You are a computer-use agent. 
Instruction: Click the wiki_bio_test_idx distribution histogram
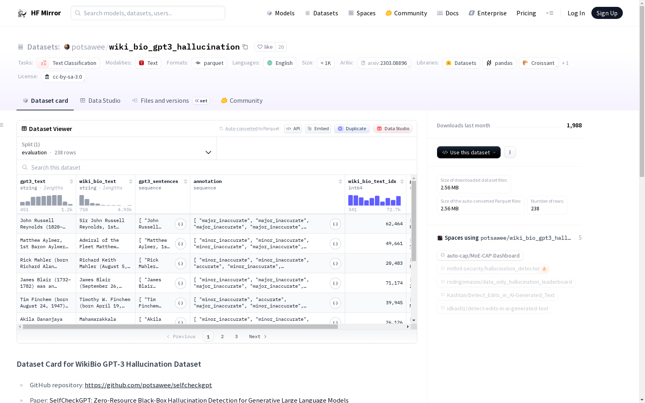(375, 200)
